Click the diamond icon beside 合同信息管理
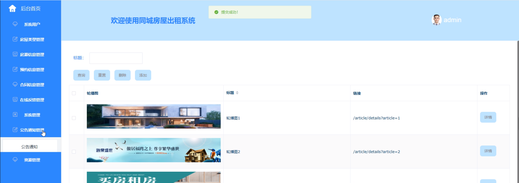Screen dimensions: 519x183 pyautogui.click(x=15, y=84)
